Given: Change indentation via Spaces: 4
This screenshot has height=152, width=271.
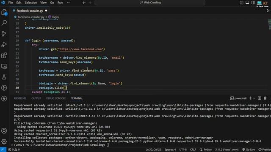Looking at the screenshot, I should click(170, 149).
